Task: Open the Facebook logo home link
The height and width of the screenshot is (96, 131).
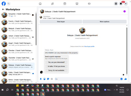Action: (x=4, y=4)
